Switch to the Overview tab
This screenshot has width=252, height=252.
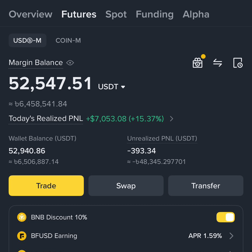[30, 14]
